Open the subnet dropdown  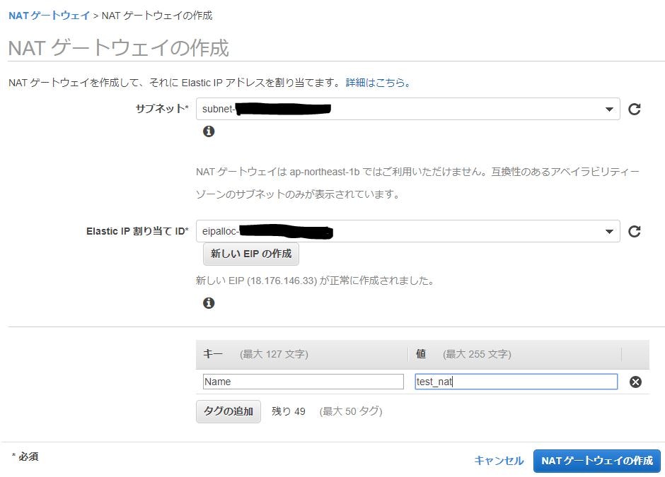[408, 109]
